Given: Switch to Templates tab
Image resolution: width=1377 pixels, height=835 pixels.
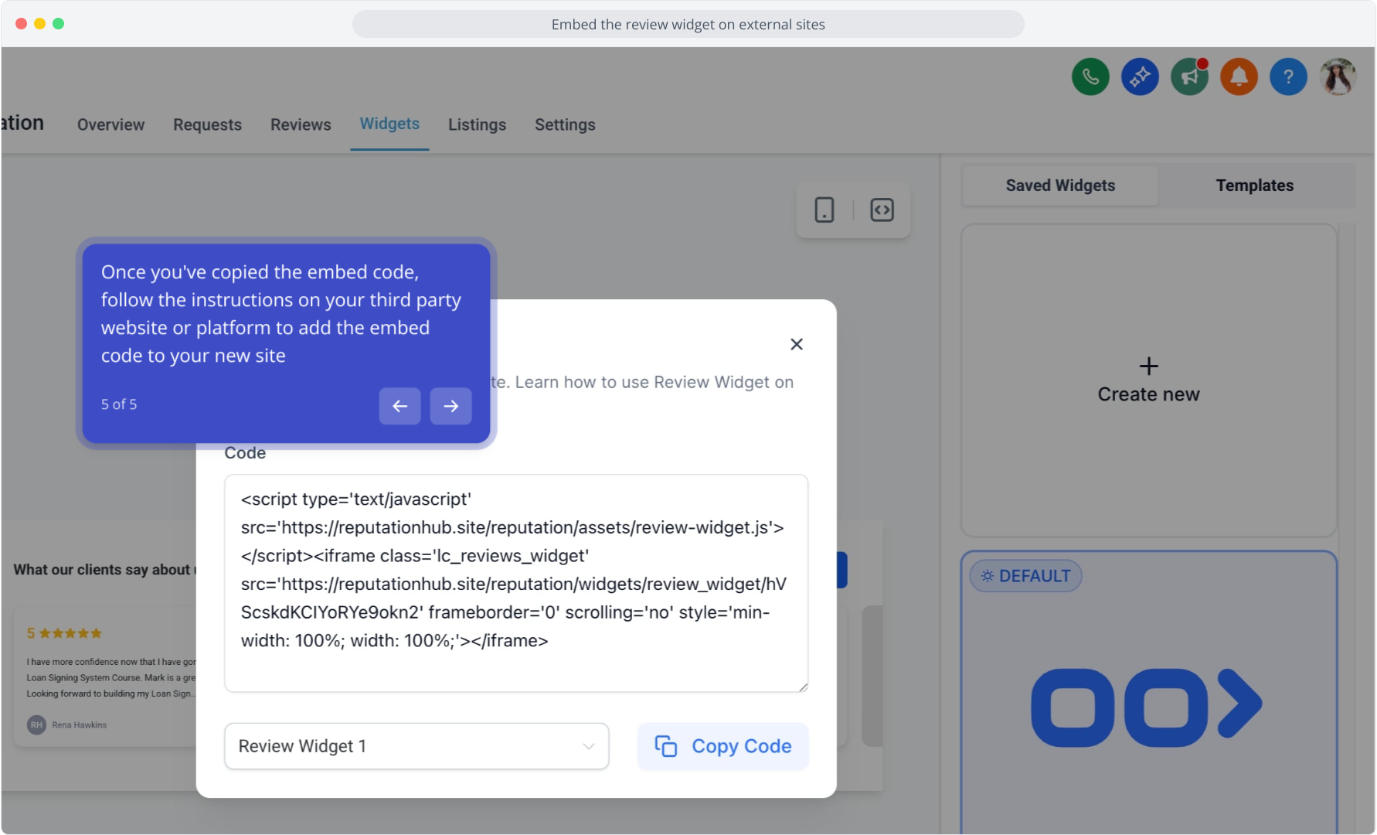Looking at the screenshot, I should (x=1255, y=186).
